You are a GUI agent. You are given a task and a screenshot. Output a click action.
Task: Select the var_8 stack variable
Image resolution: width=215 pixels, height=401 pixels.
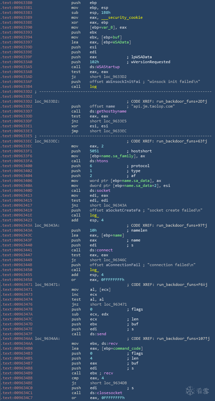pyautogui.click(x=107, y=27)
